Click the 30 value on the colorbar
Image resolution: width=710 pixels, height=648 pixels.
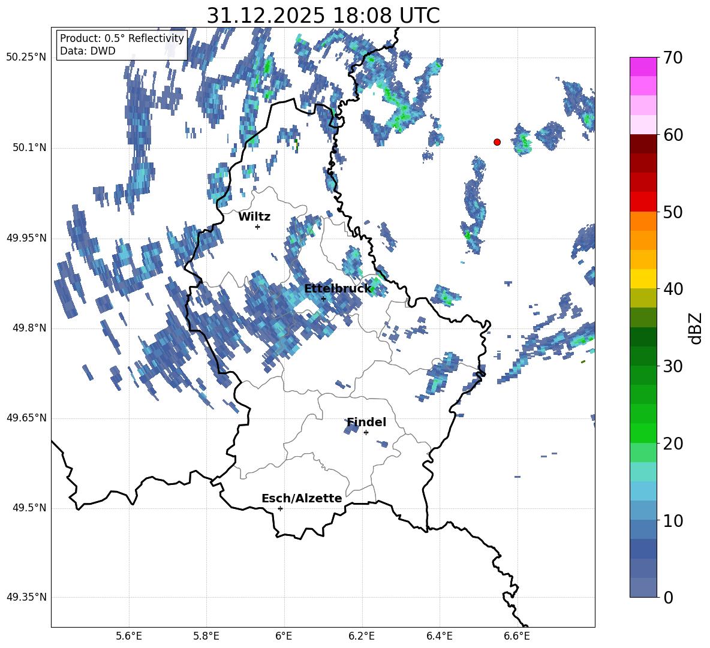[673, 366]
